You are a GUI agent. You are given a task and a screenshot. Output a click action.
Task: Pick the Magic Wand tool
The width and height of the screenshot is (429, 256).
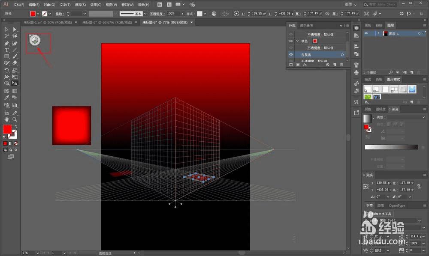pos(6,36)
